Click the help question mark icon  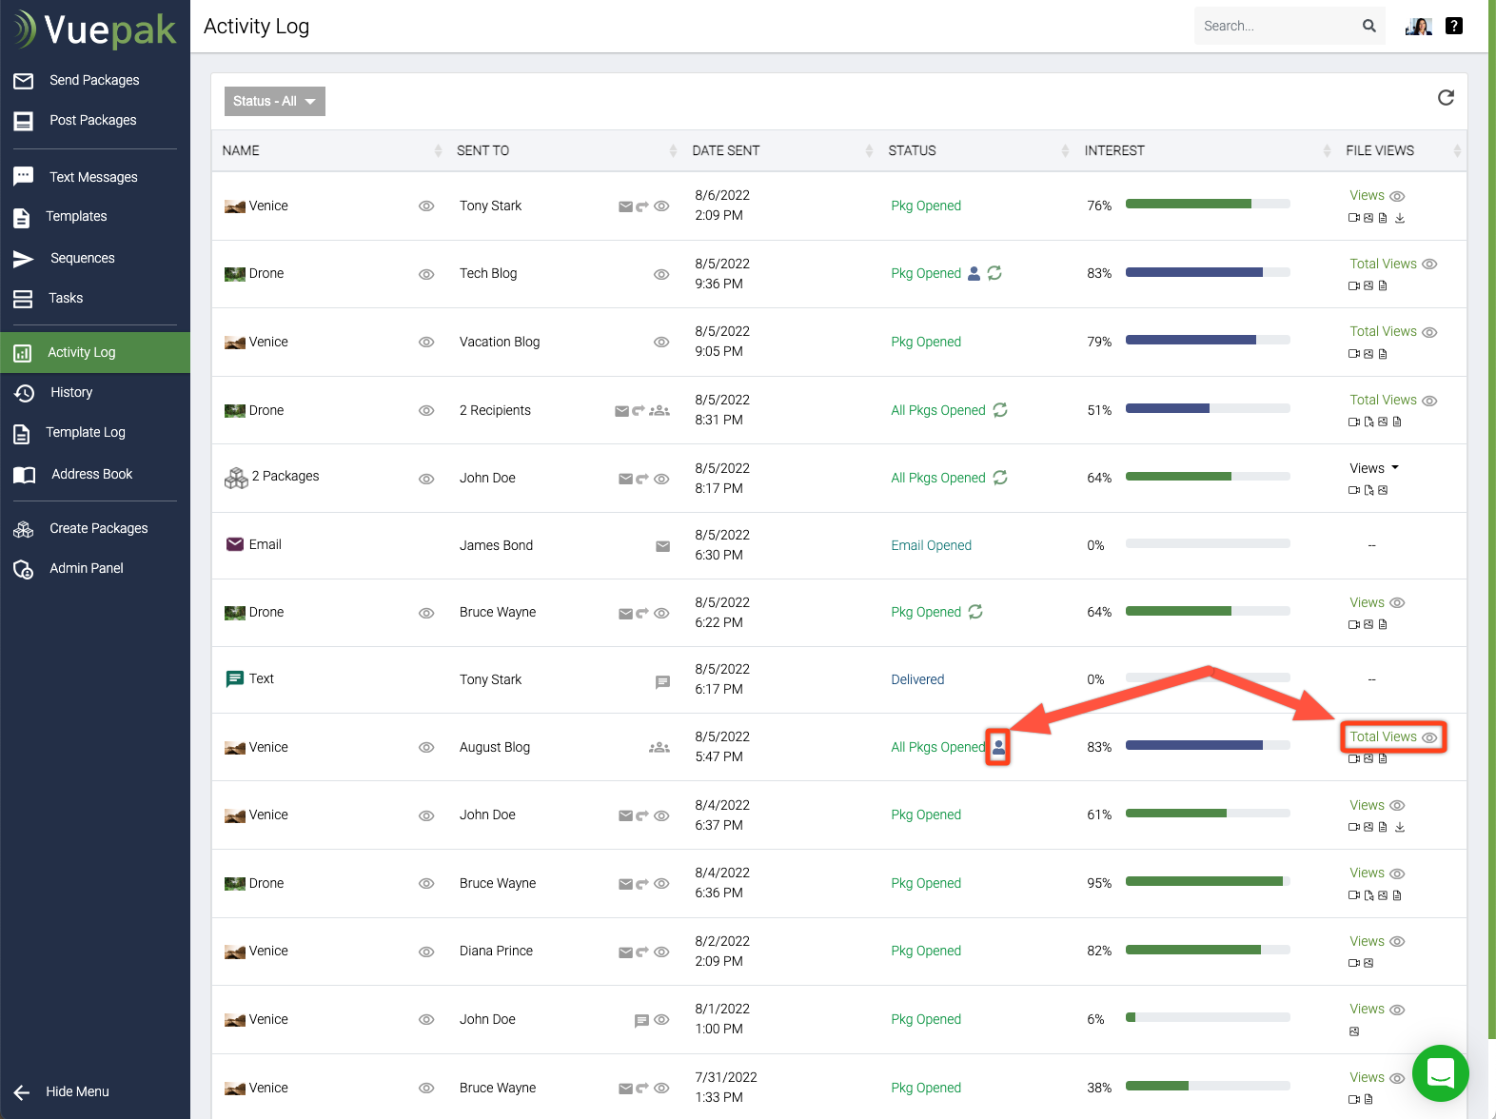pyautogui.click(x=1453, y=26)
